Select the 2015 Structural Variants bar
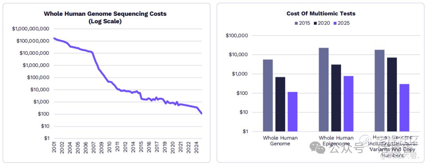Screen dimensions: 427x165 (x=380, y=91)
